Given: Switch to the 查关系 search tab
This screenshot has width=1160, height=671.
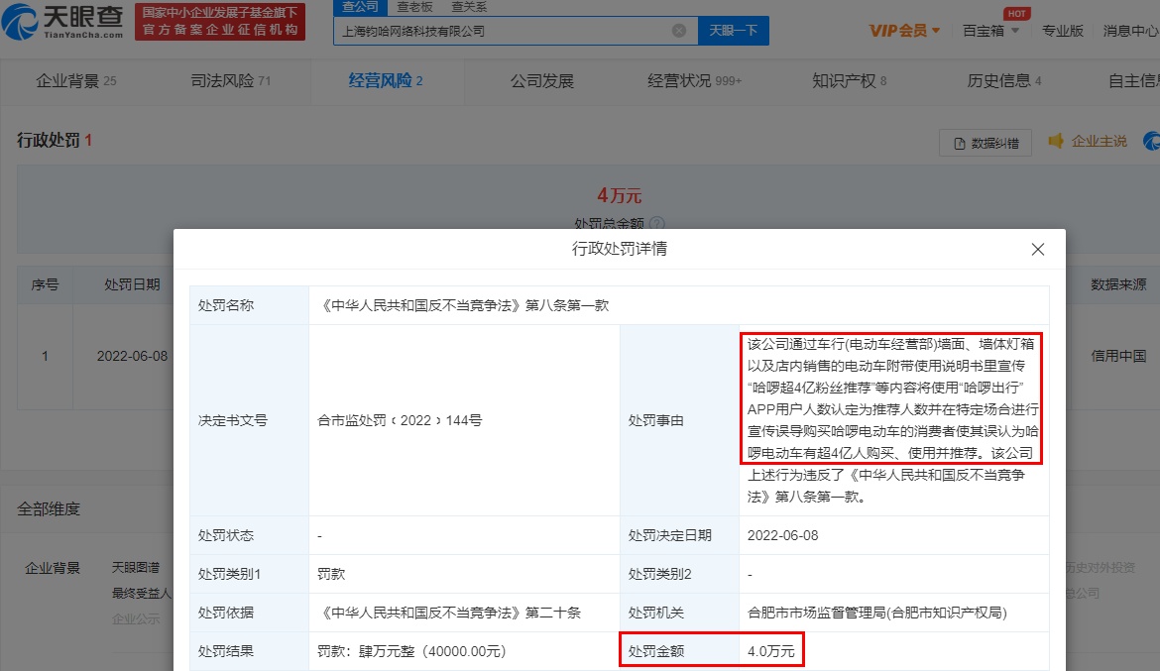Looking at the screenshot, I should (469, 7).
